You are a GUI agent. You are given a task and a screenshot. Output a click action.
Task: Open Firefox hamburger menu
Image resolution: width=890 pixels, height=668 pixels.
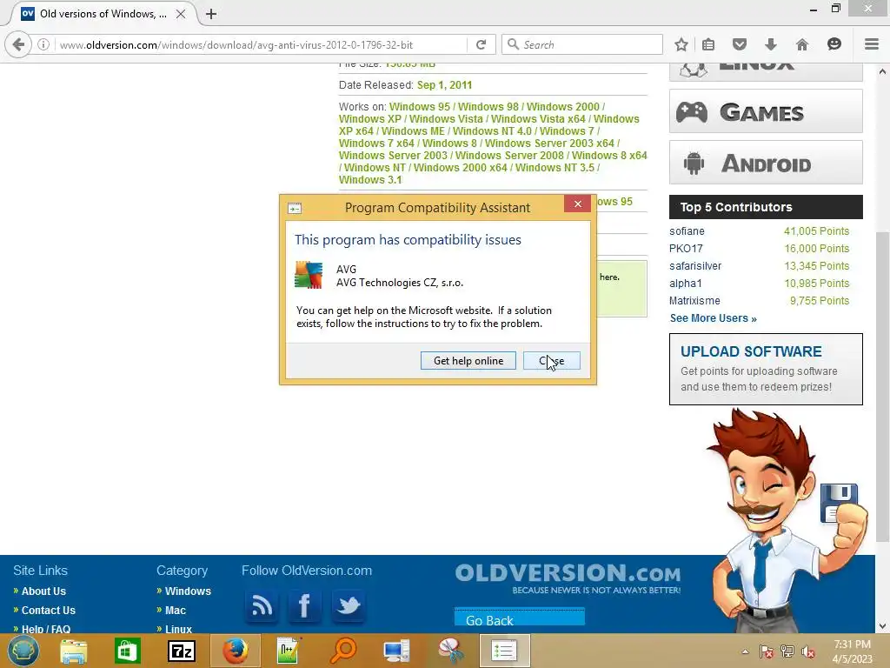coord(871,44)
